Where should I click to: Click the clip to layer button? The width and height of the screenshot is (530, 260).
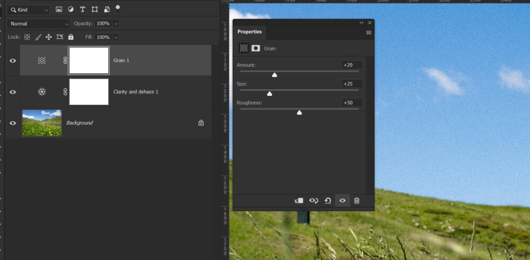(299, 201)
